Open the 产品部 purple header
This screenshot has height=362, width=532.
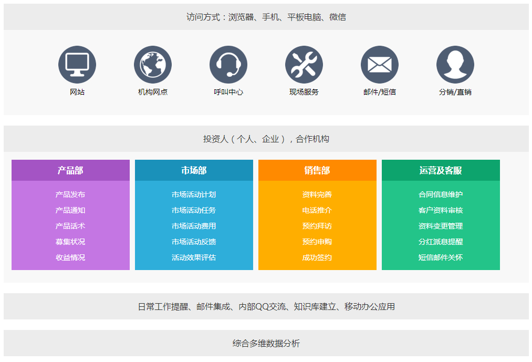70,170
